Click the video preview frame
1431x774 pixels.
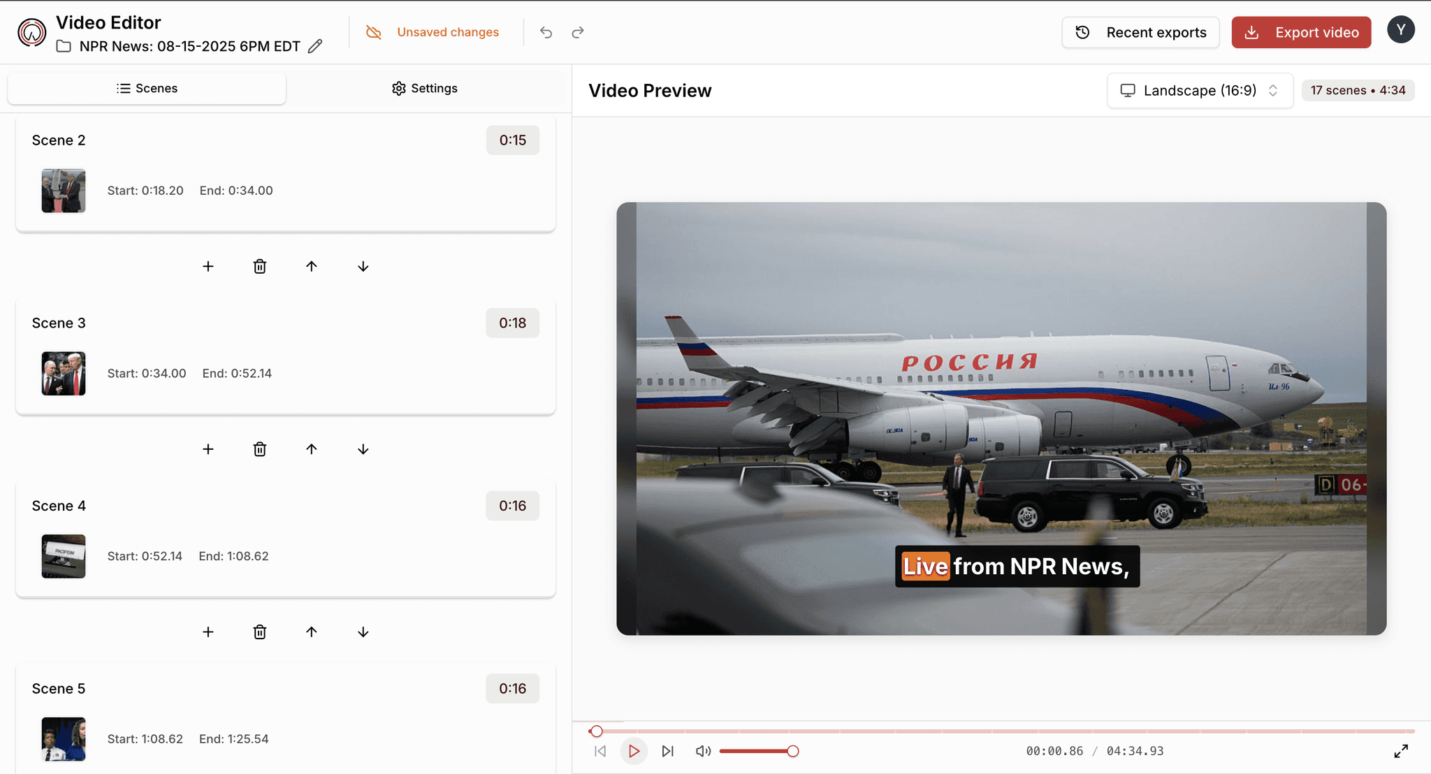click(1001, 418)
